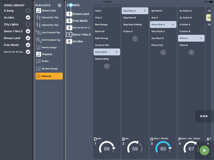214x160 pixels.
Task: Add a clip to the Bass channel
Action: pos(135,39)
